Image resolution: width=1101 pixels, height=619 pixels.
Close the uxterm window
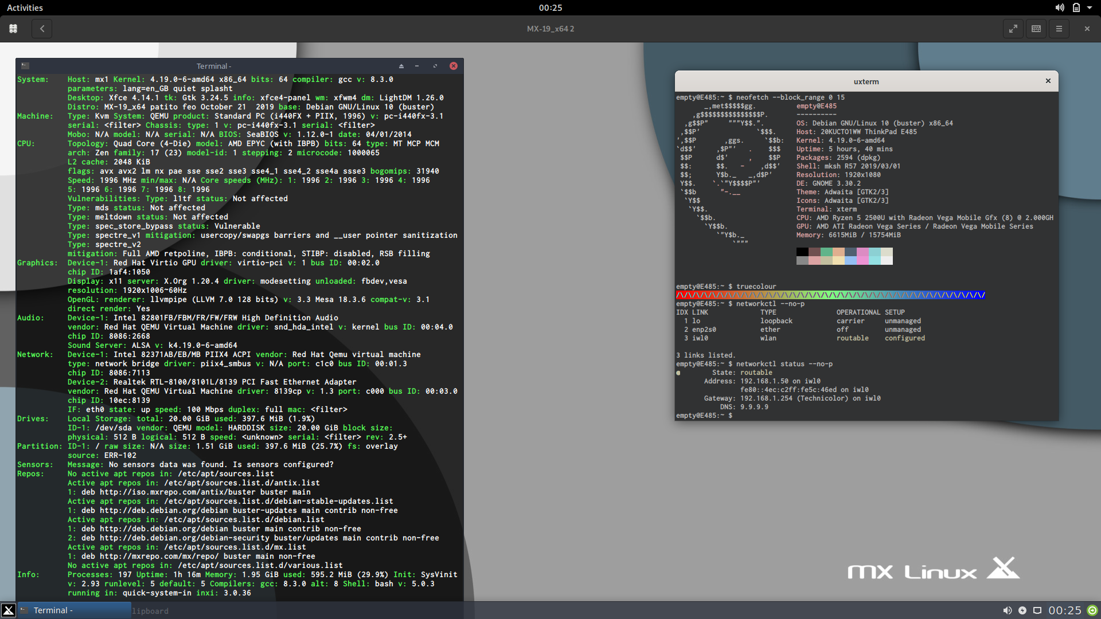point(1048,81)
